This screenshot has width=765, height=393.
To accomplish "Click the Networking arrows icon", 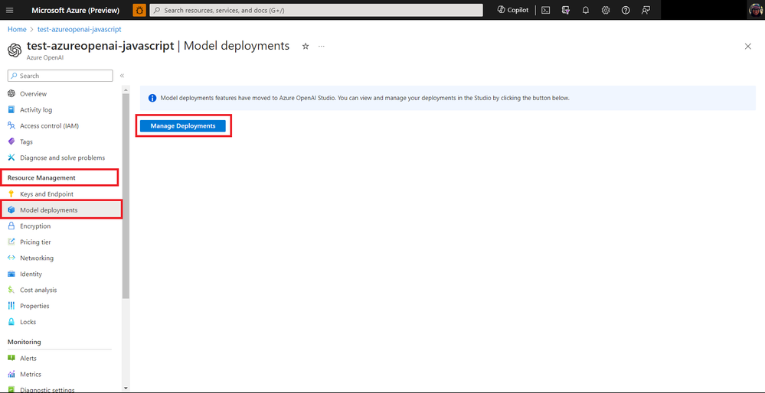I will point(11,258).
